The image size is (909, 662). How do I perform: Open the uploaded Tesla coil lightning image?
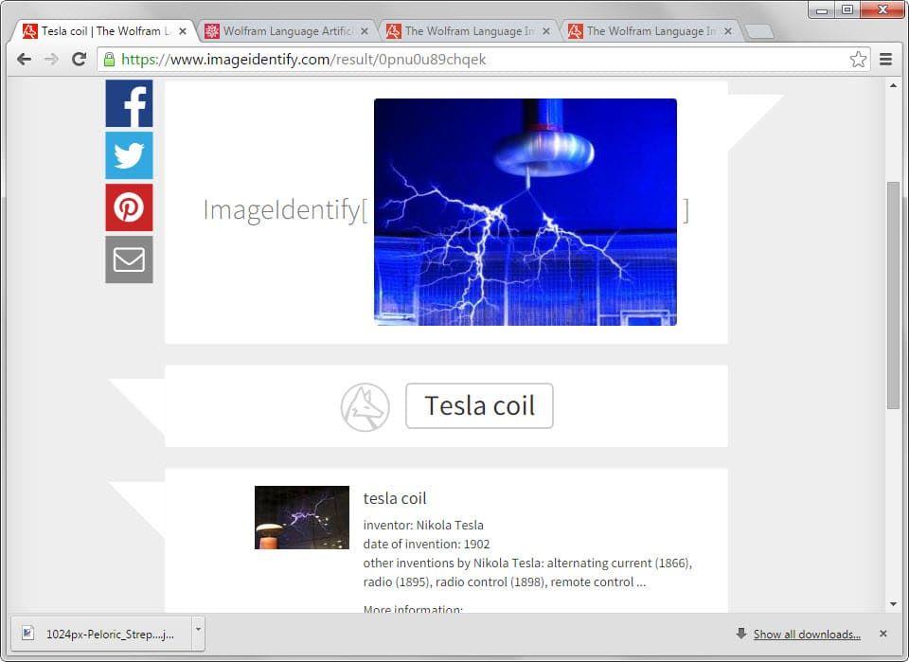coord(526,211)
